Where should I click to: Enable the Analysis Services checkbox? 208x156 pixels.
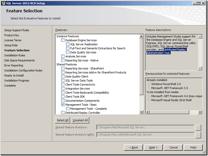63,56
